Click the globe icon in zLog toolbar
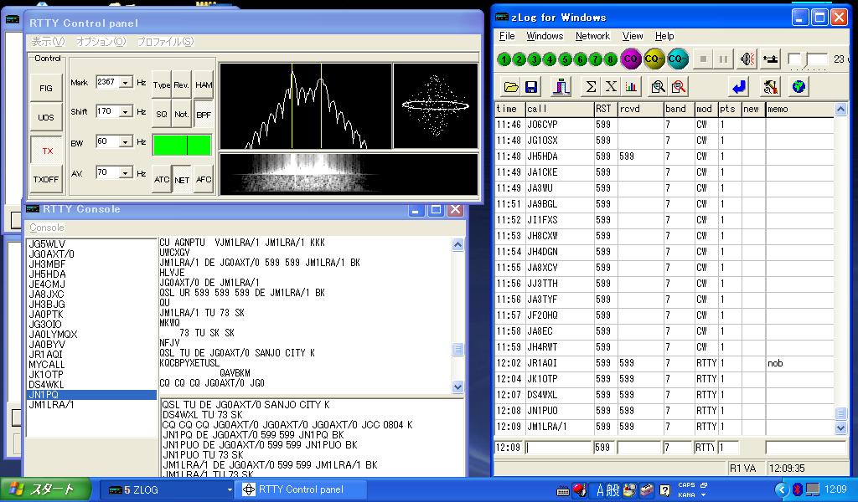The height and width of the screenshot is (502, 858). [799, 86]
